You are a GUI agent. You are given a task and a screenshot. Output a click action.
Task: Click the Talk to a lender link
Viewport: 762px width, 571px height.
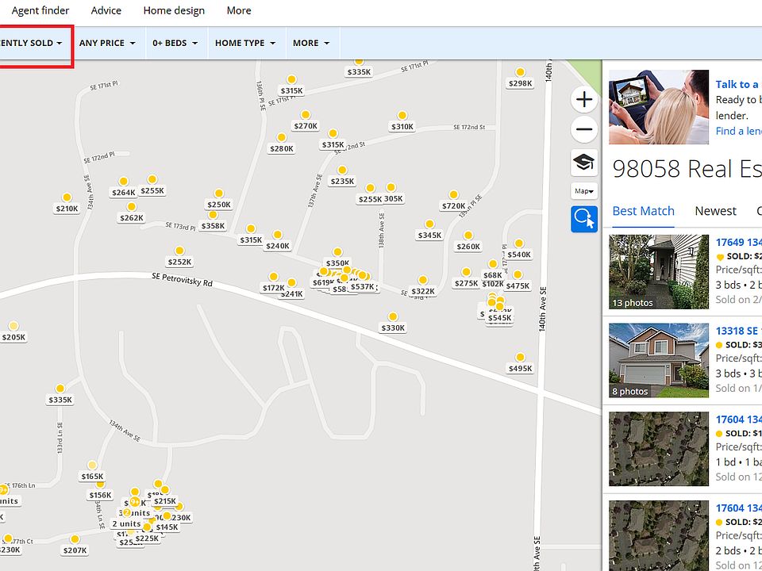(737, 85)
